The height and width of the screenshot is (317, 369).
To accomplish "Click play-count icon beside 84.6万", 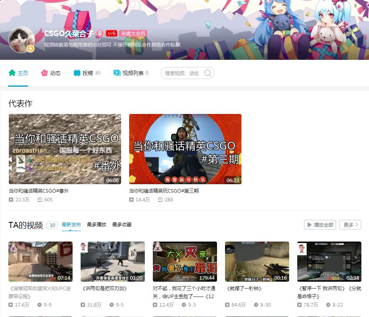I will pos(227,305).
